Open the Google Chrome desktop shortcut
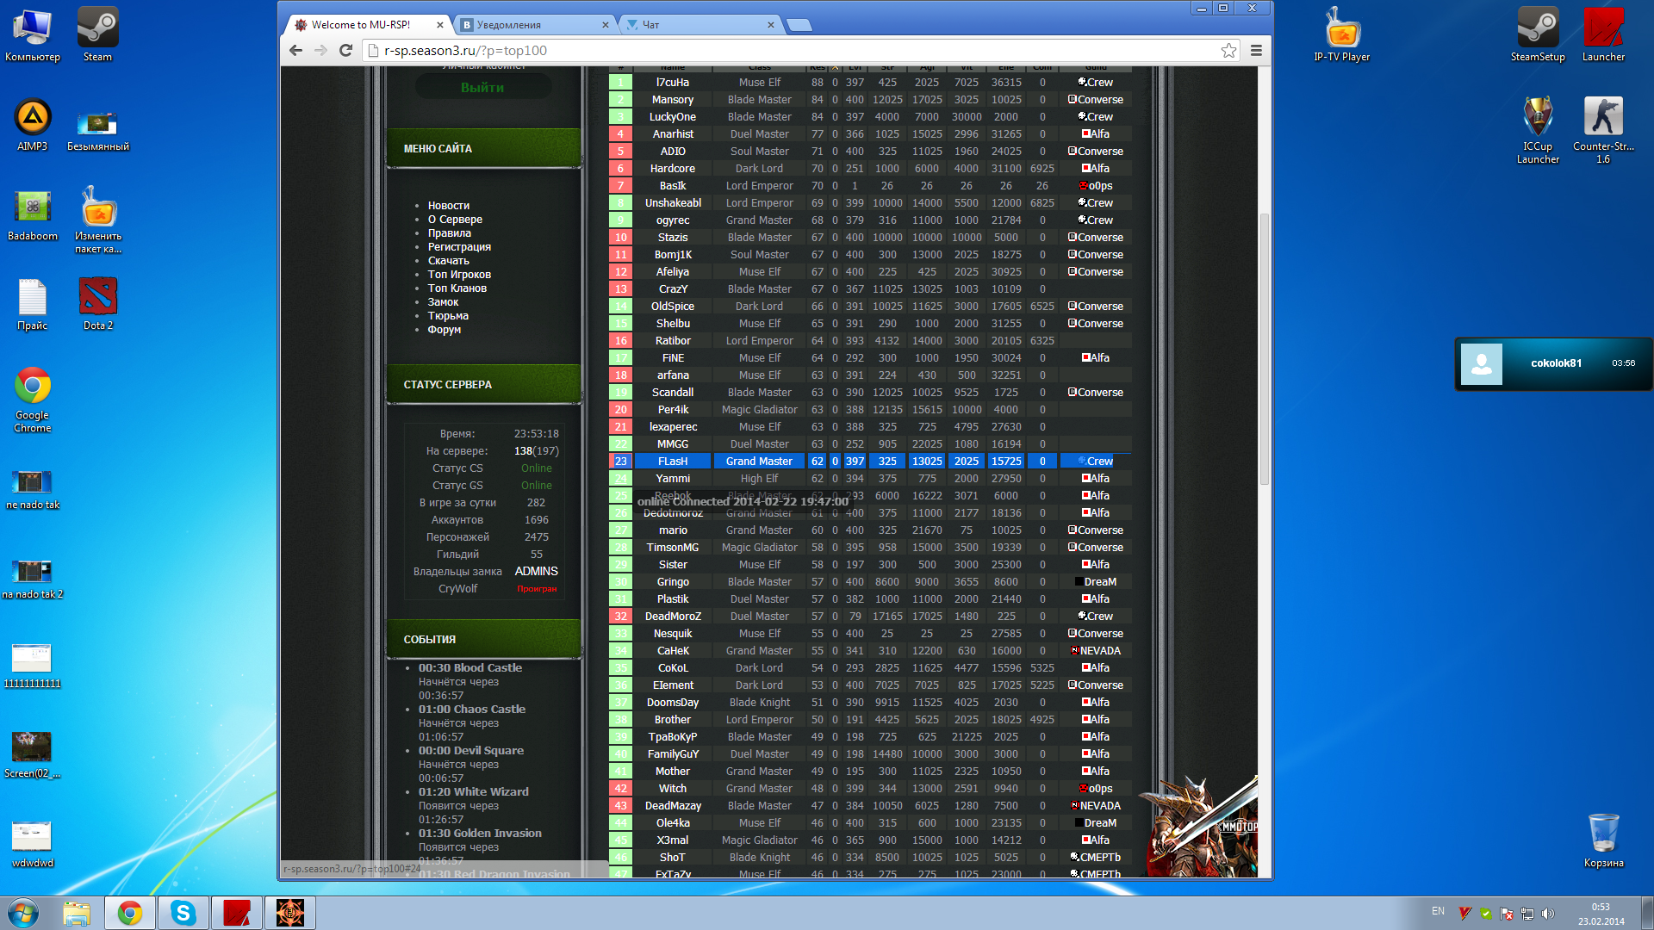 [33, 399]
